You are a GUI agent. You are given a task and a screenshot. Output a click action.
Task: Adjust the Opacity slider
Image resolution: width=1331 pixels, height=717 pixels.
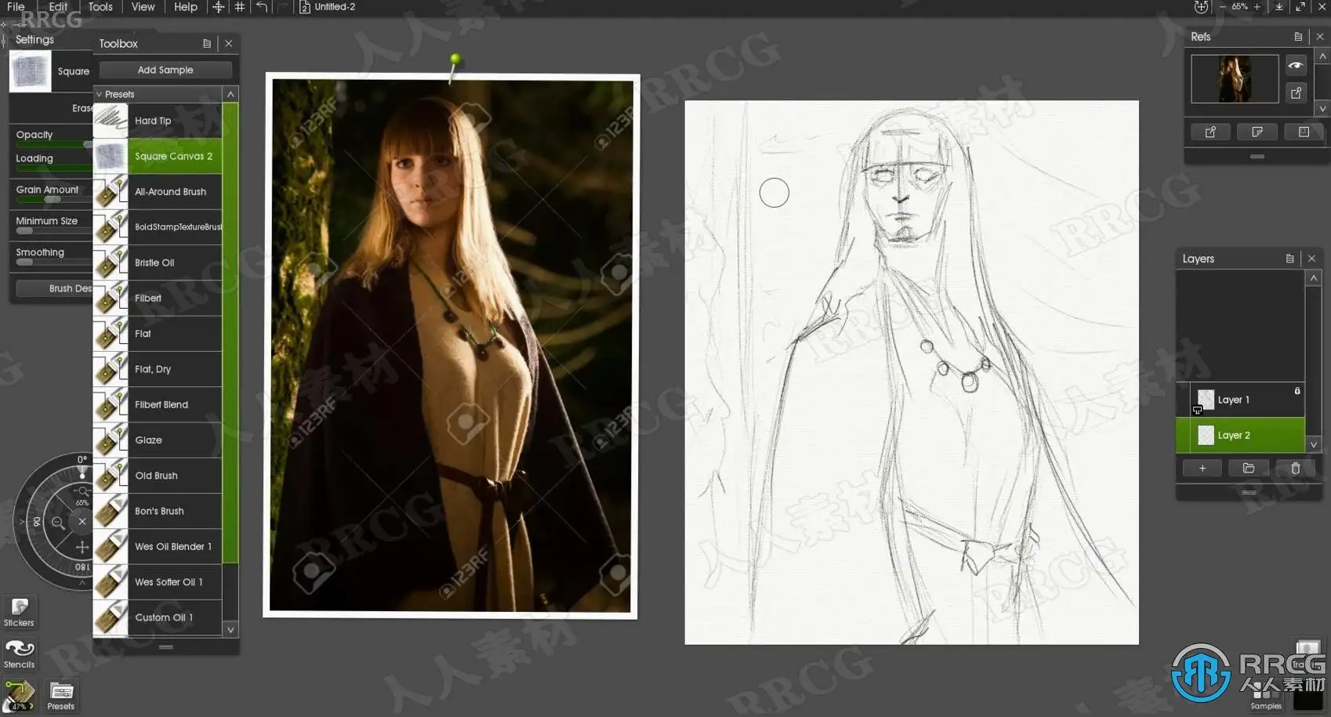click(x=53, y=144)
